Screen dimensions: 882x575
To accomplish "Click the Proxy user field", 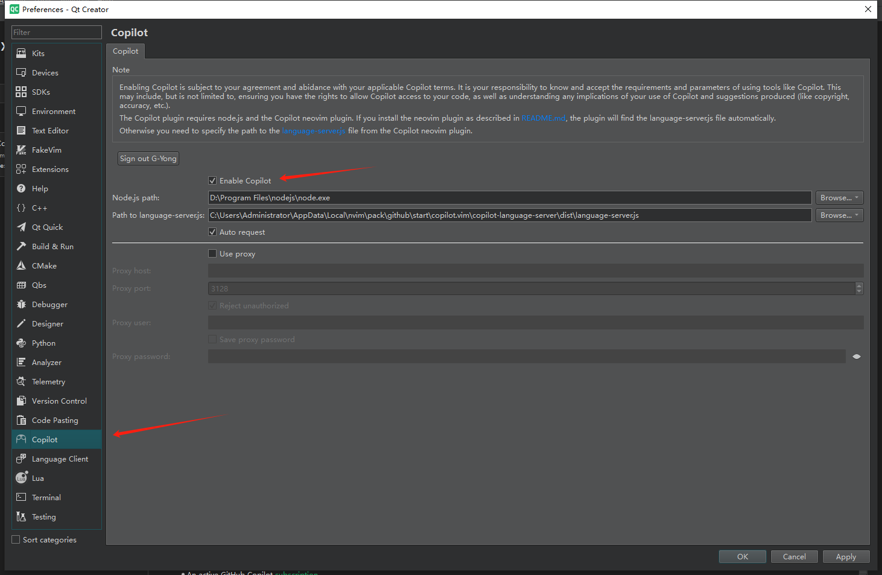I will tap(536, 323).
